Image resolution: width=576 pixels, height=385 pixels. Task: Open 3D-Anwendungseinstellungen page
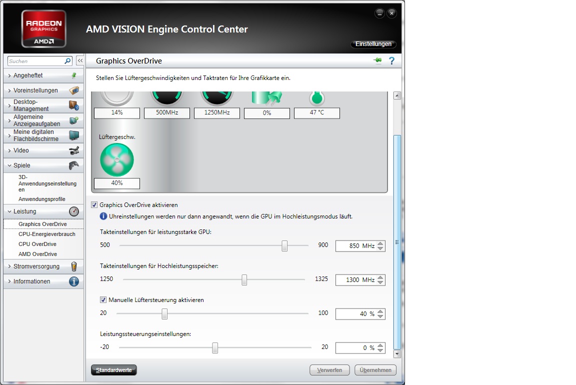(x=47, y=183)
